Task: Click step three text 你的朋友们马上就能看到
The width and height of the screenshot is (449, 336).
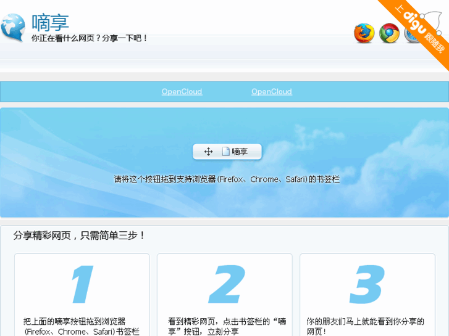Action: [x=365, y=326]
